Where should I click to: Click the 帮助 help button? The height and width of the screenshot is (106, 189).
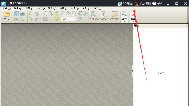[x=157, y=3]
